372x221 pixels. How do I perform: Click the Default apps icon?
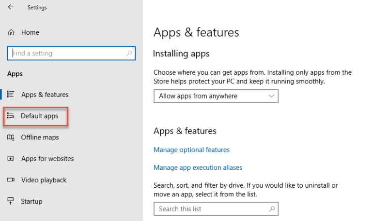(11, 116)
